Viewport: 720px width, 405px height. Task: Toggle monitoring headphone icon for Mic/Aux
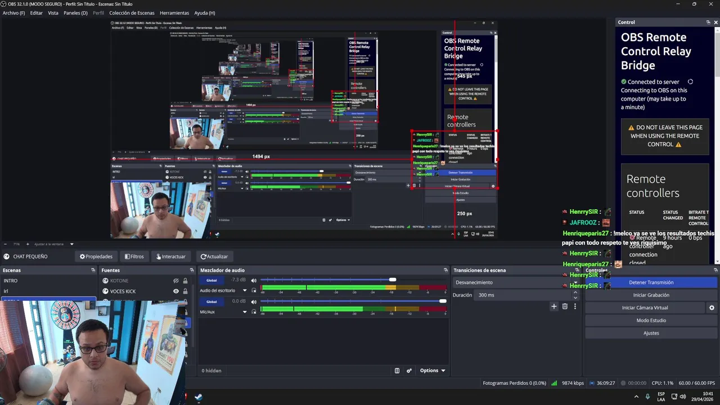pyautogui.click(x=254, y=312)
